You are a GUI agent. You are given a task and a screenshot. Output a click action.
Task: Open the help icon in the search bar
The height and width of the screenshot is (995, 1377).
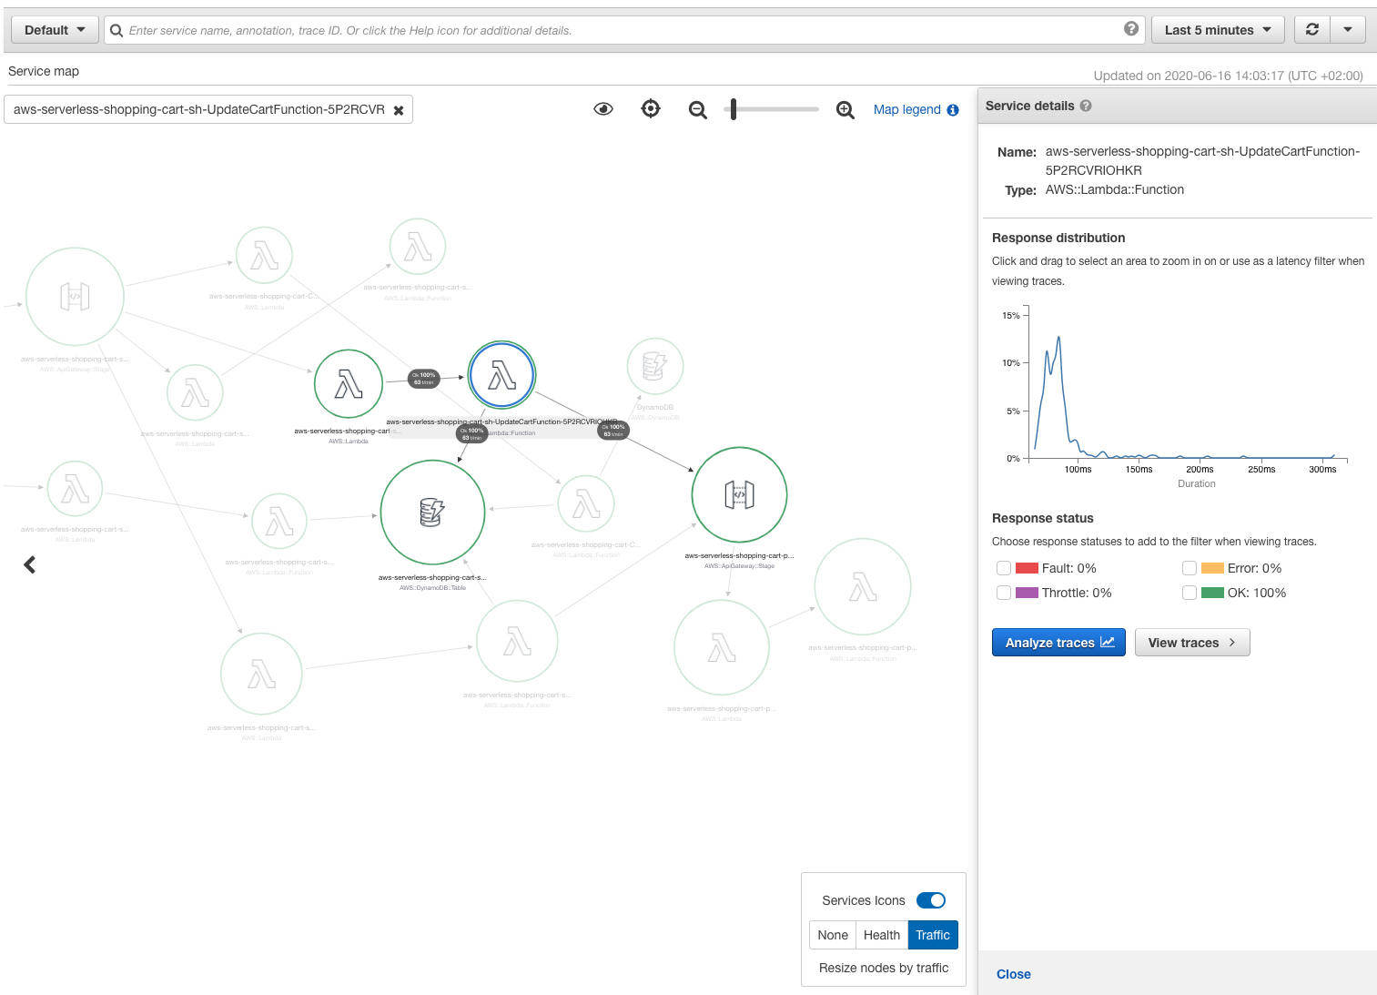pyautogui.click(x=1131, y=29)
